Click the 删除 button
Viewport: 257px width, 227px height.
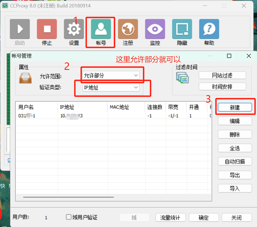click(235, 134)
